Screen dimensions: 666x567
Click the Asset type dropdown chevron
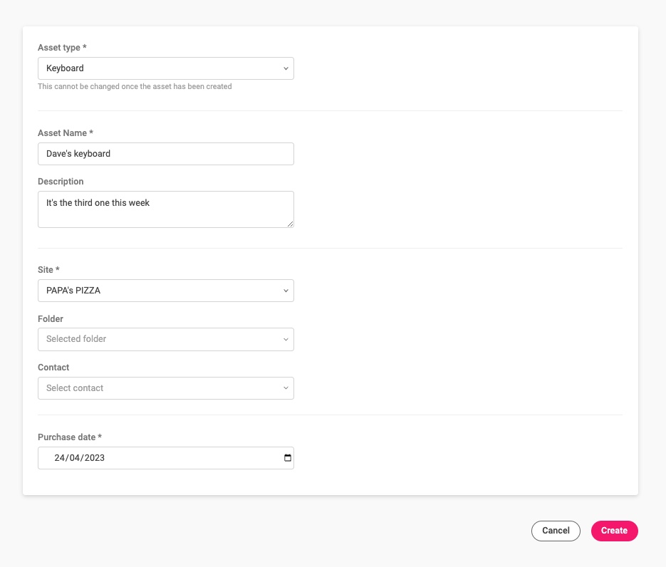(x=286, y=68)
